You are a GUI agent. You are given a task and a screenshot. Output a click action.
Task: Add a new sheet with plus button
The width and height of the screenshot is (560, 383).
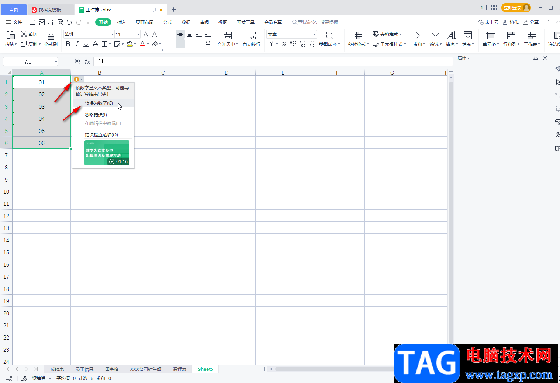(x=223, y=369)
